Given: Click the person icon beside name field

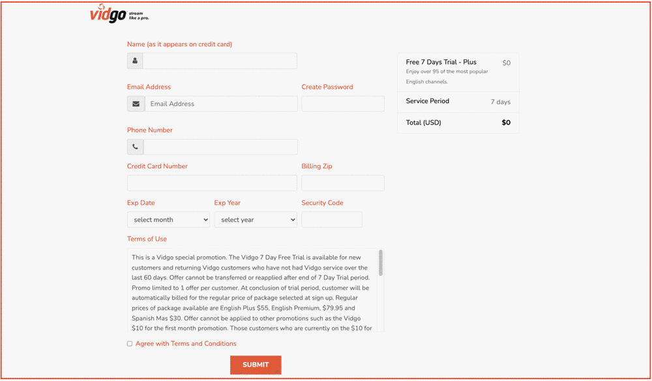Looking at the screenshot, I should pyautogui.click(x=135, y=61).
